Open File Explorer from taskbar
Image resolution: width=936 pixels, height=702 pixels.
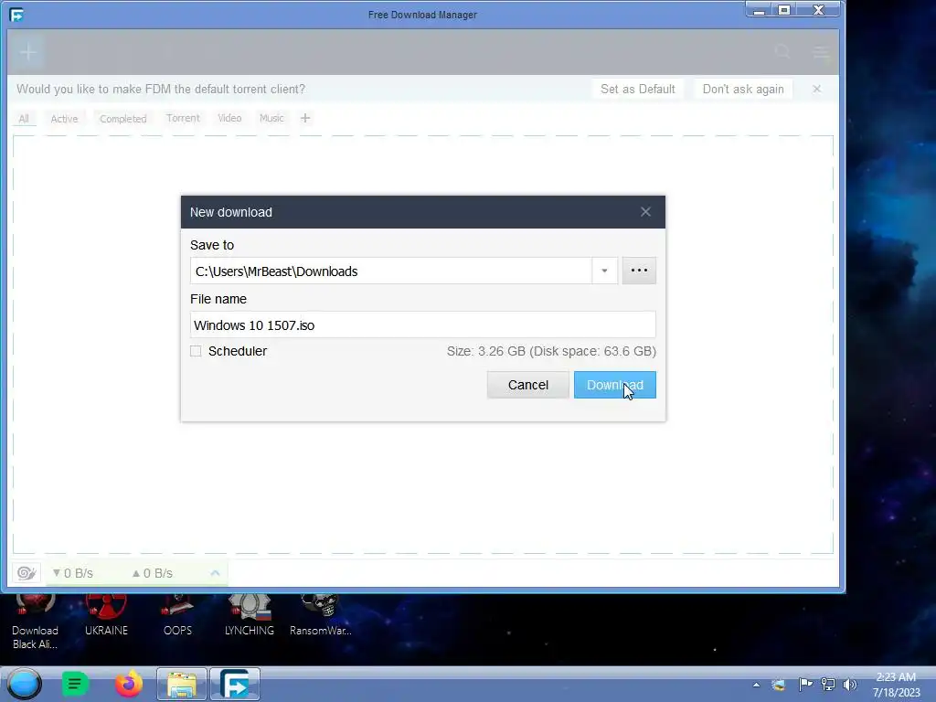click(x=182, y=684)
